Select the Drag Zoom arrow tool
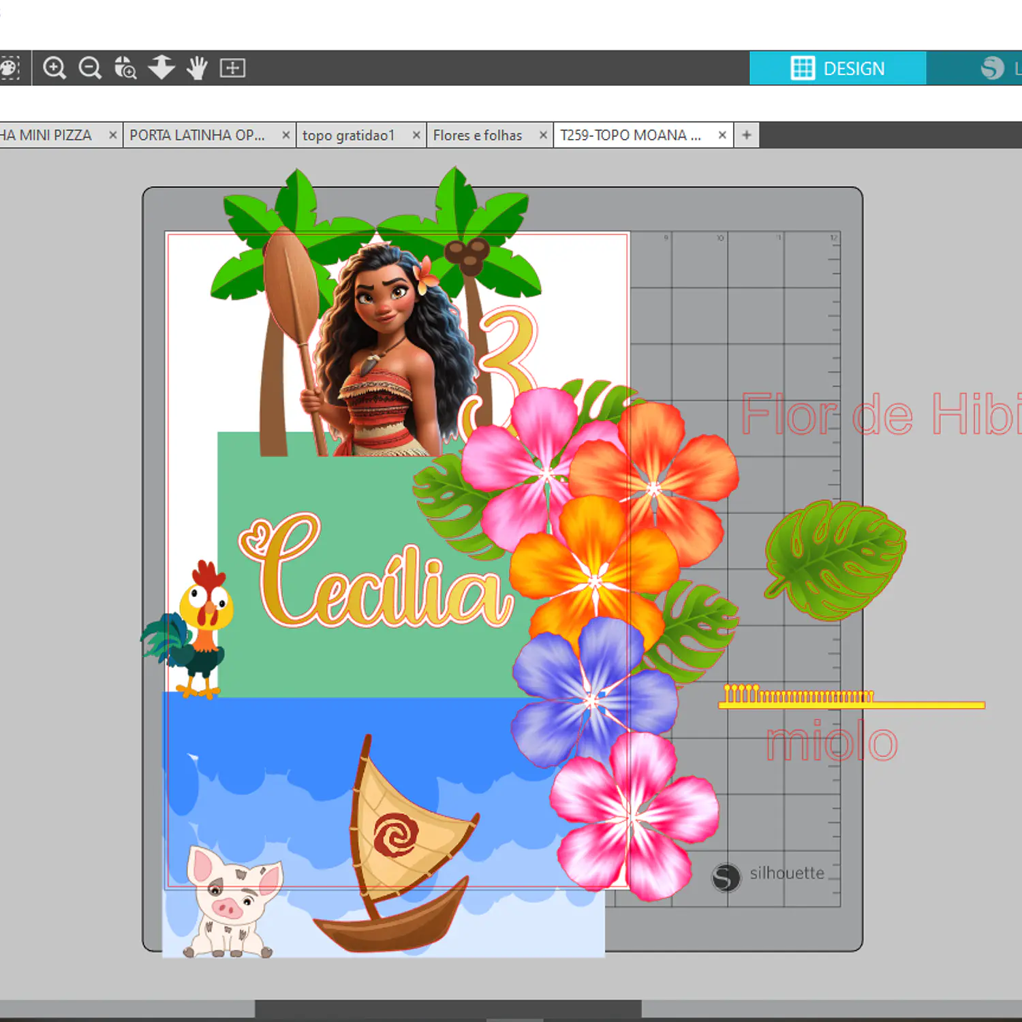Viewport: 1022px width, 1022px height. (161, 67)
